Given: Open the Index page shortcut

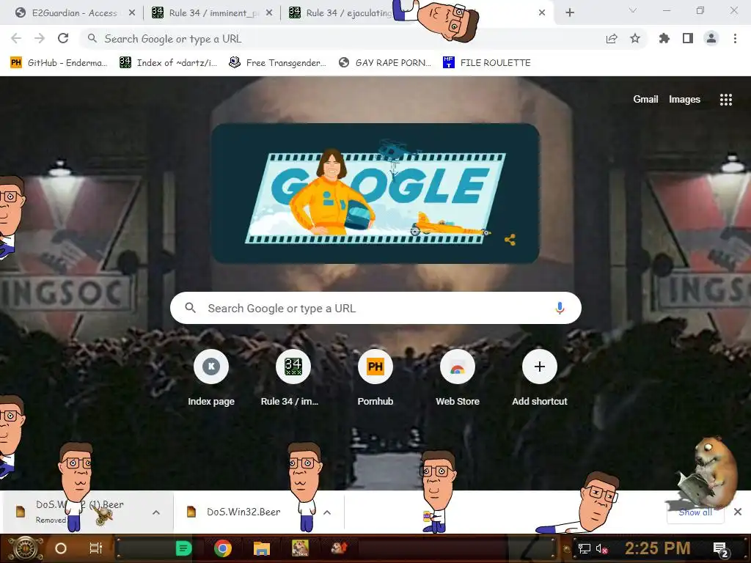Looking at the screenshot, I should coord(211,379).
